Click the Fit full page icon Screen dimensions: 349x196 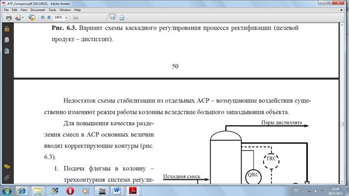click(122, 18)
